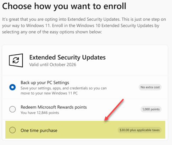
Task: Click the Save your settings, apps, and credentials description
Action: point(63,88)
